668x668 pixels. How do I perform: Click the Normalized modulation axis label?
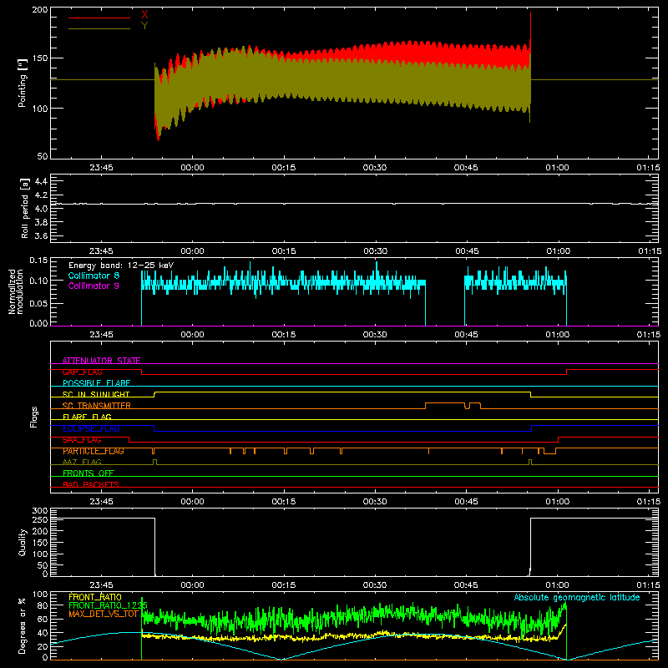click(x=16, y=291)
